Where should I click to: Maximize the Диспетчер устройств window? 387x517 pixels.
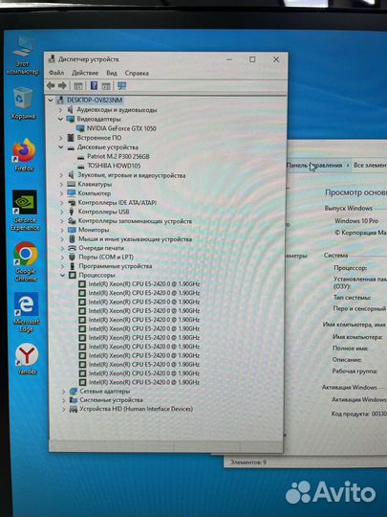coord(252,59)
